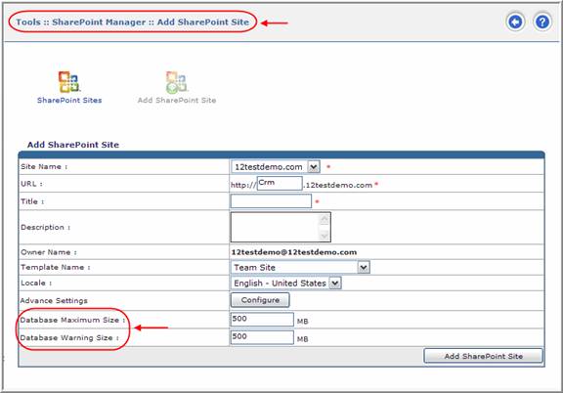The image size is (563, 393).
Task: Click the Owner Name label
Action: (x=49, y=252)
